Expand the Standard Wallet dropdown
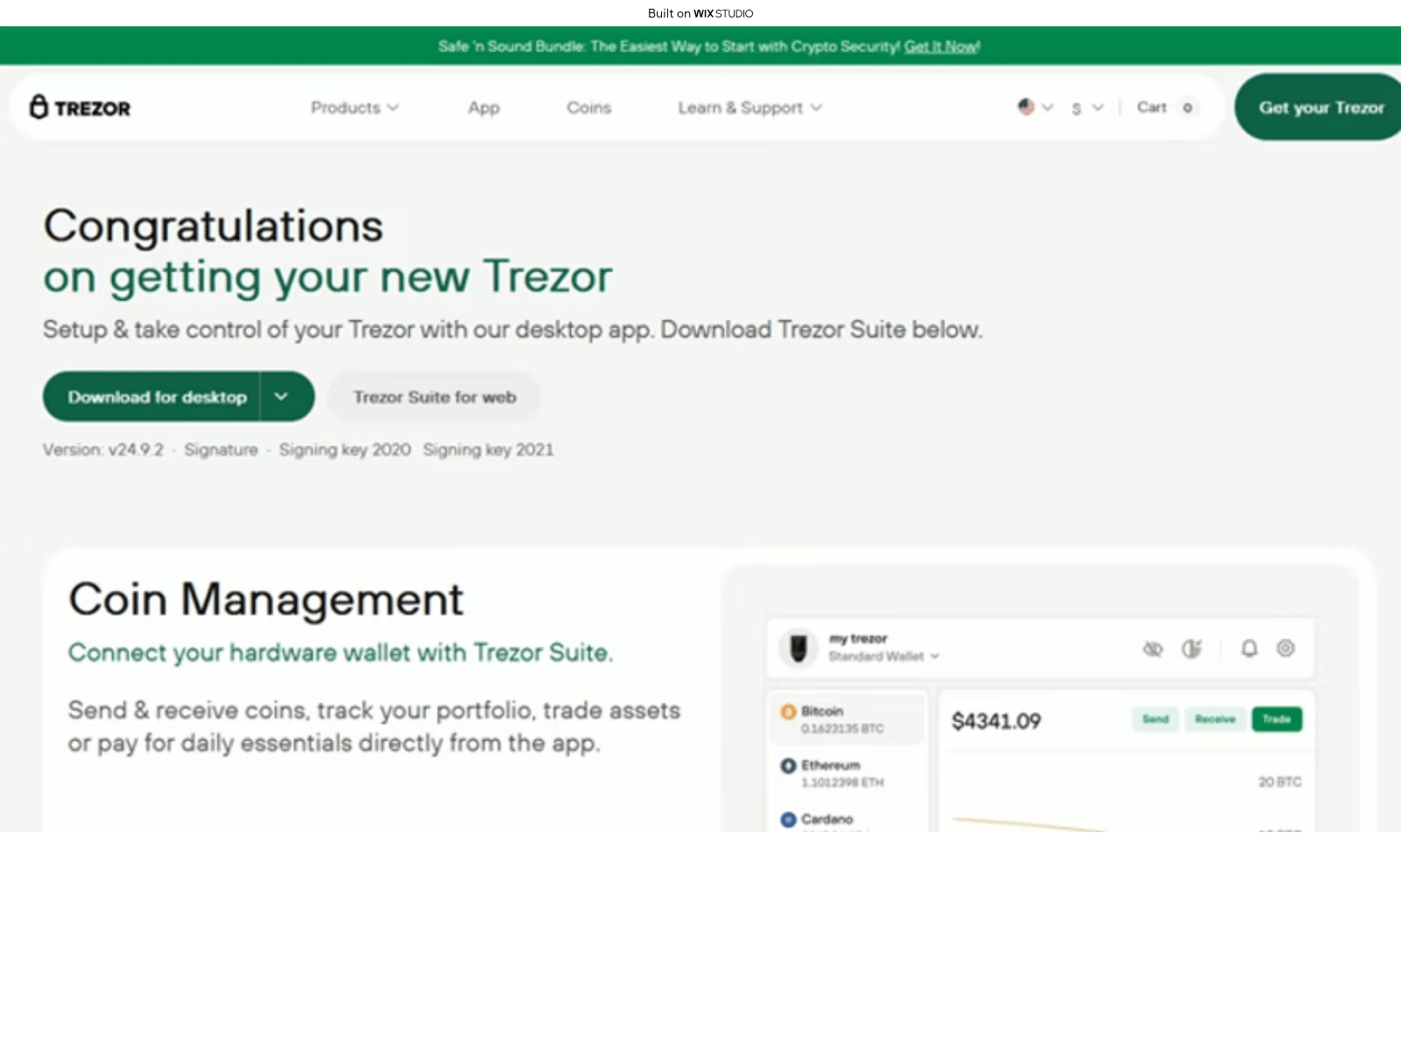Image resolution: width=1401 pixels, height=1051 pixels. [884, 656]
